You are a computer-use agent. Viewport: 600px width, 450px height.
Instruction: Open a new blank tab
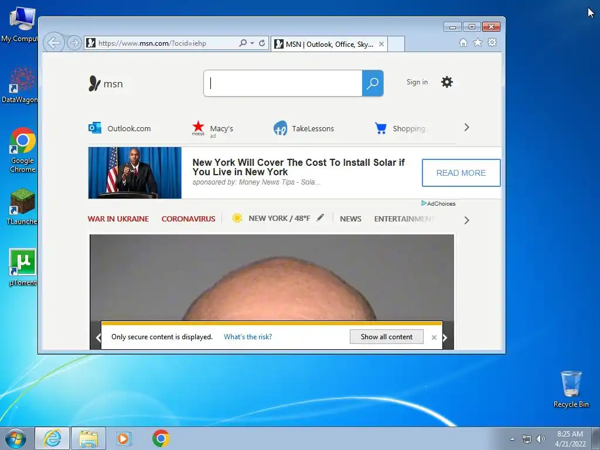(x=396, y=44)
